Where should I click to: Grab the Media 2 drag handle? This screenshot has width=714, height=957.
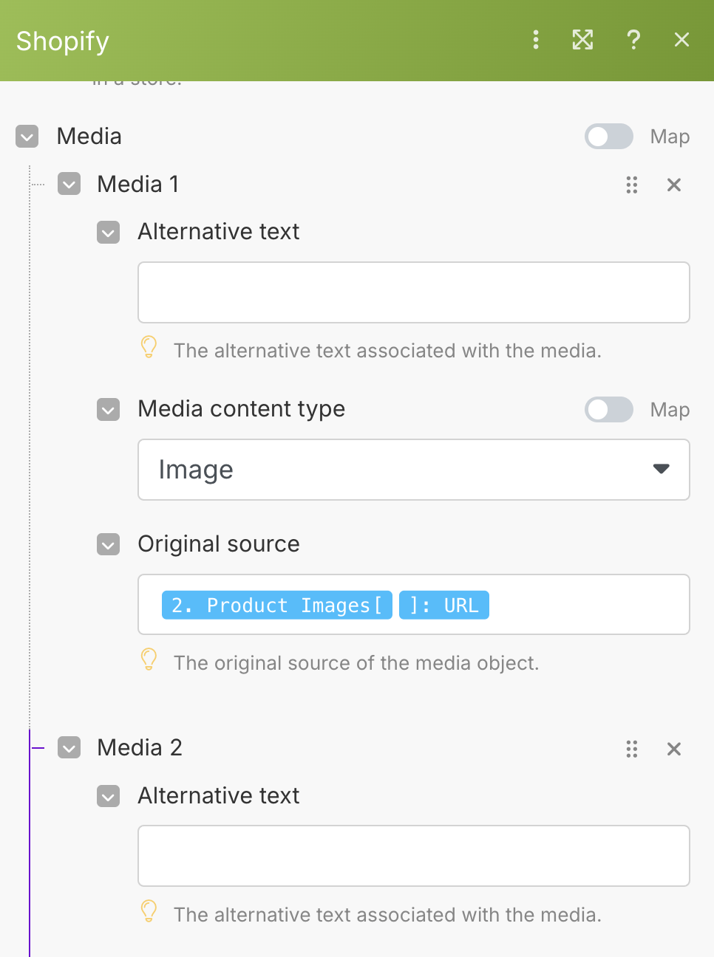click(632, 749)
